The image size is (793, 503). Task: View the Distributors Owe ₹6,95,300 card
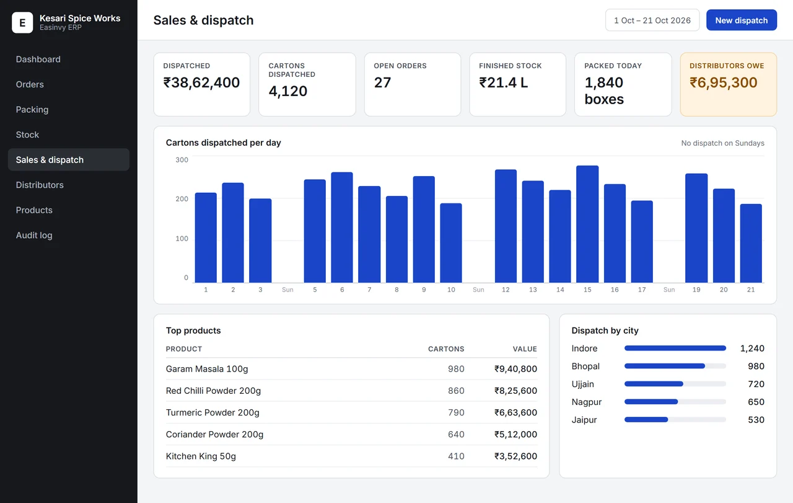[x=729, y=84]
